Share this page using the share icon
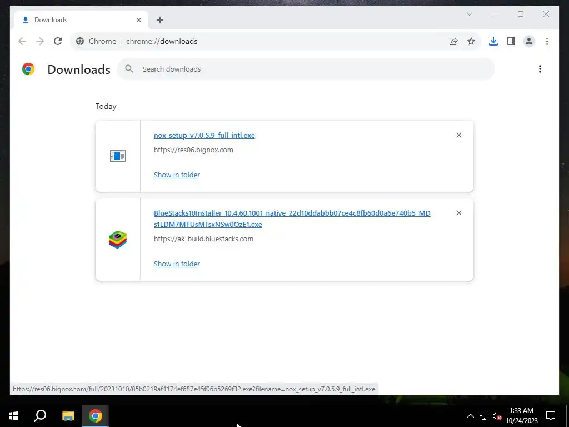569x427 pixels. coord(453,41)
